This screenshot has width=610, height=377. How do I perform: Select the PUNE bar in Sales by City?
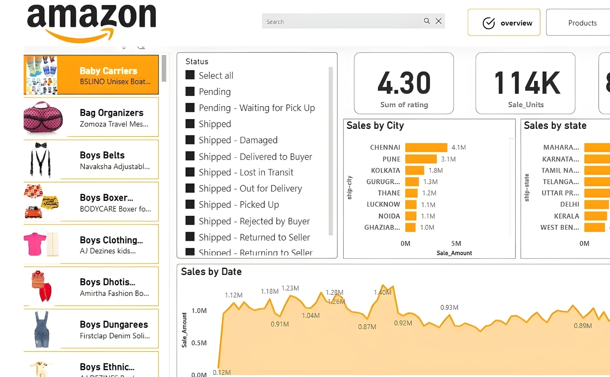point(421,159)
